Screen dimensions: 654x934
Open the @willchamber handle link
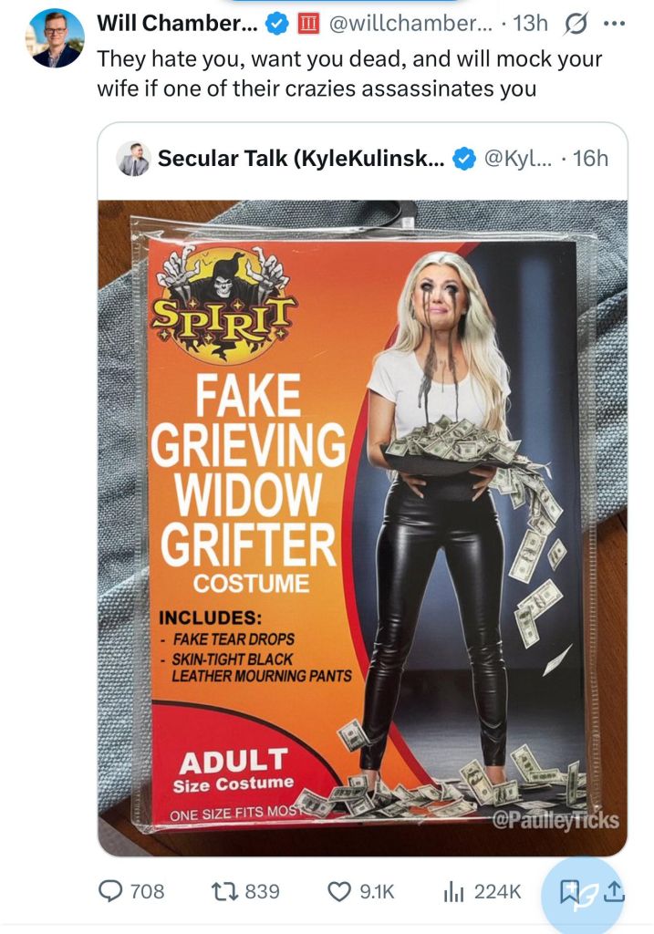point(410,24)
